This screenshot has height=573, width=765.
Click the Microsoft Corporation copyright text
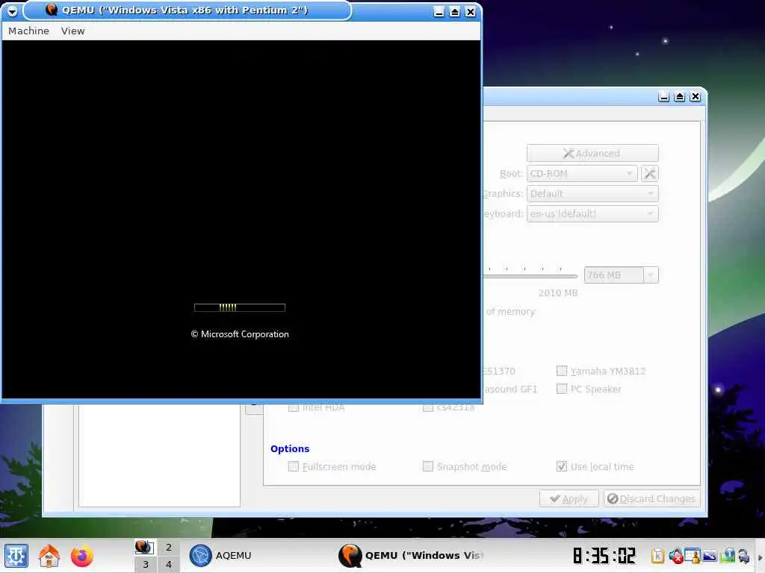240,334
